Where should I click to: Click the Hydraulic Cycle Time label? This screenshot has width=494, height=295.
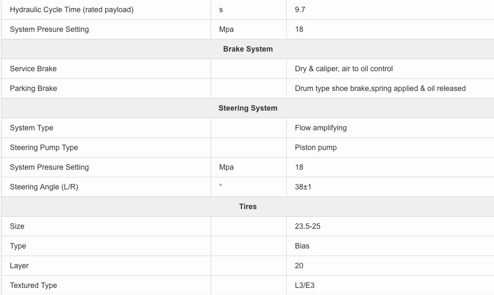(72, 10)
